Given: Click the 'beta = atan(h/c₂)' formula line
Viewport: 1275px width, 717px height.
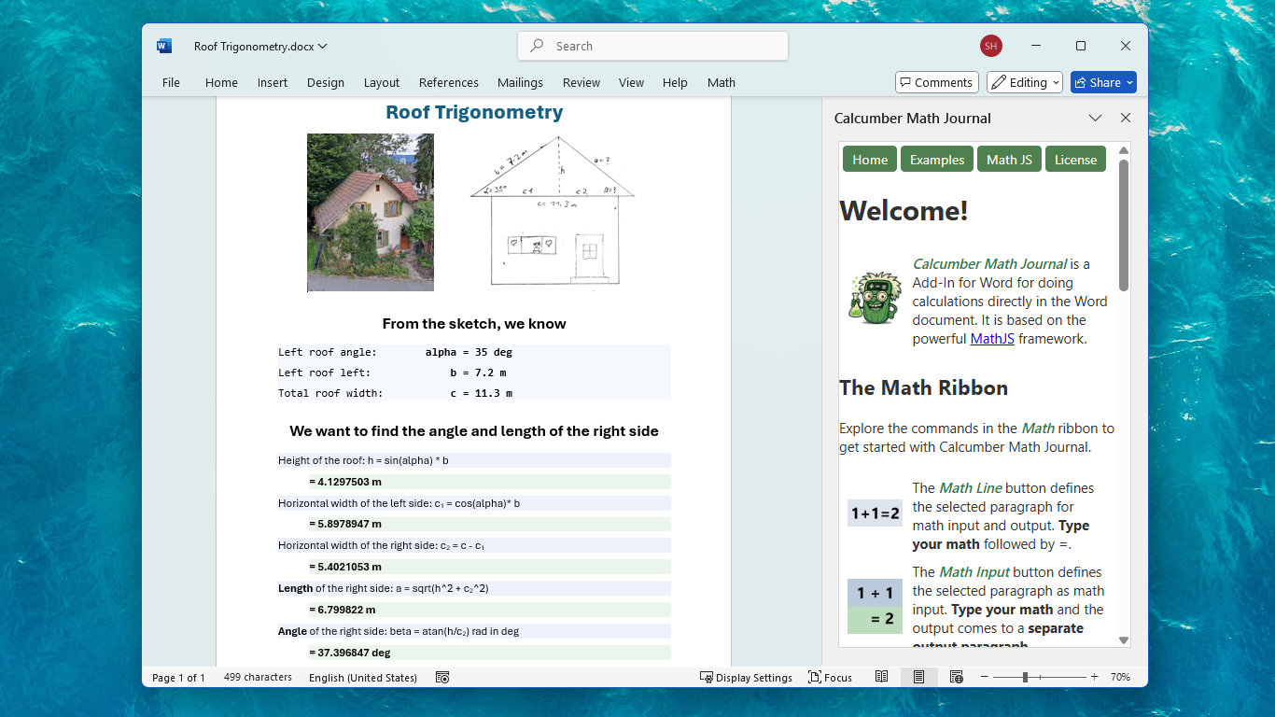Looking at the screenshot, I should point(473,631).
